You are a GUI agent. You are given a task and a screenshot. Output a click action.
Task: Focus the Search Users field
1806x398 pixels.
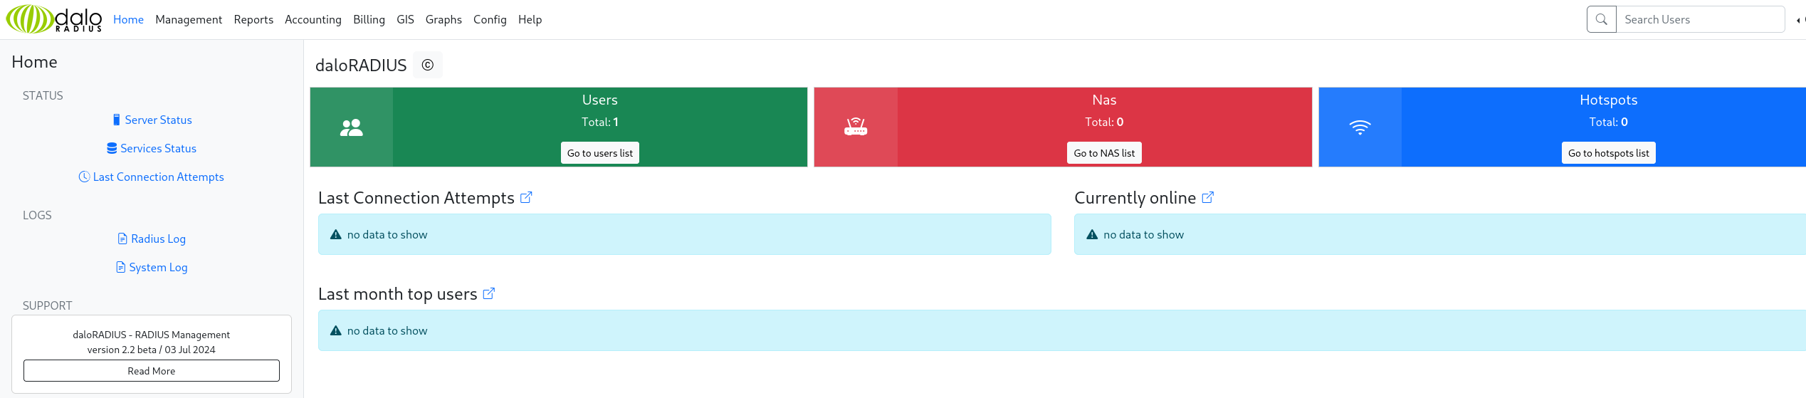1701,19
